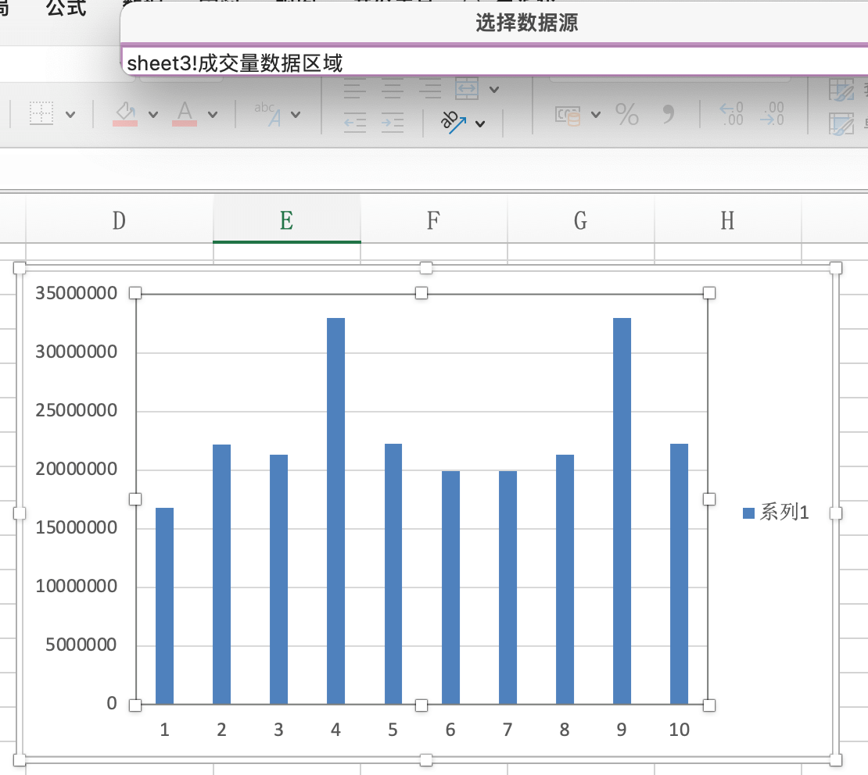Click the plot area's top-left corner handle
Viewport: 868px width, 775px height.
click(135, 293)
